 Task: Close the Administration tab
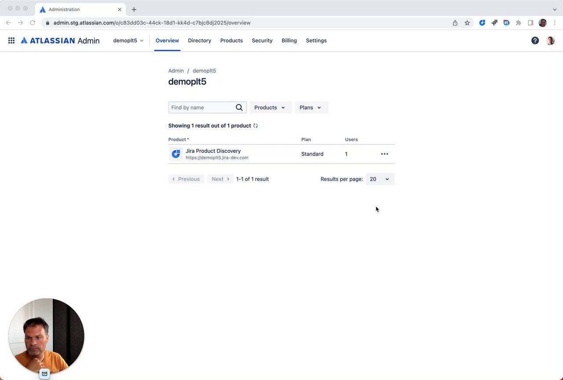[119, 9]
